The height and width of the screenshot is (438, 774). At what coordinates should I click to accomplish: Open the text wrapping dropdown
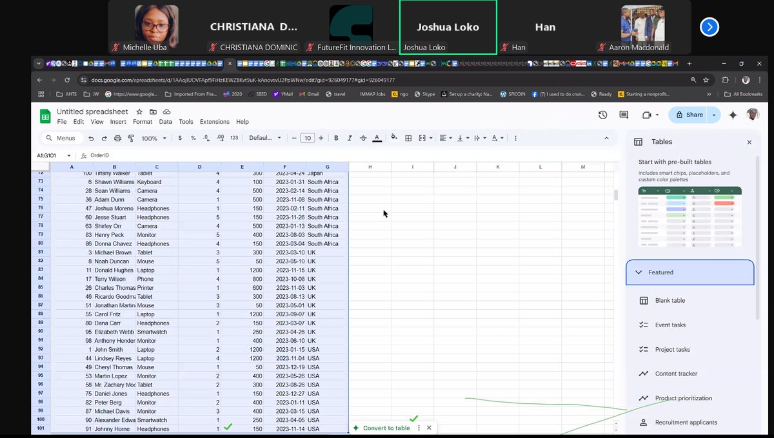(480, 138)
